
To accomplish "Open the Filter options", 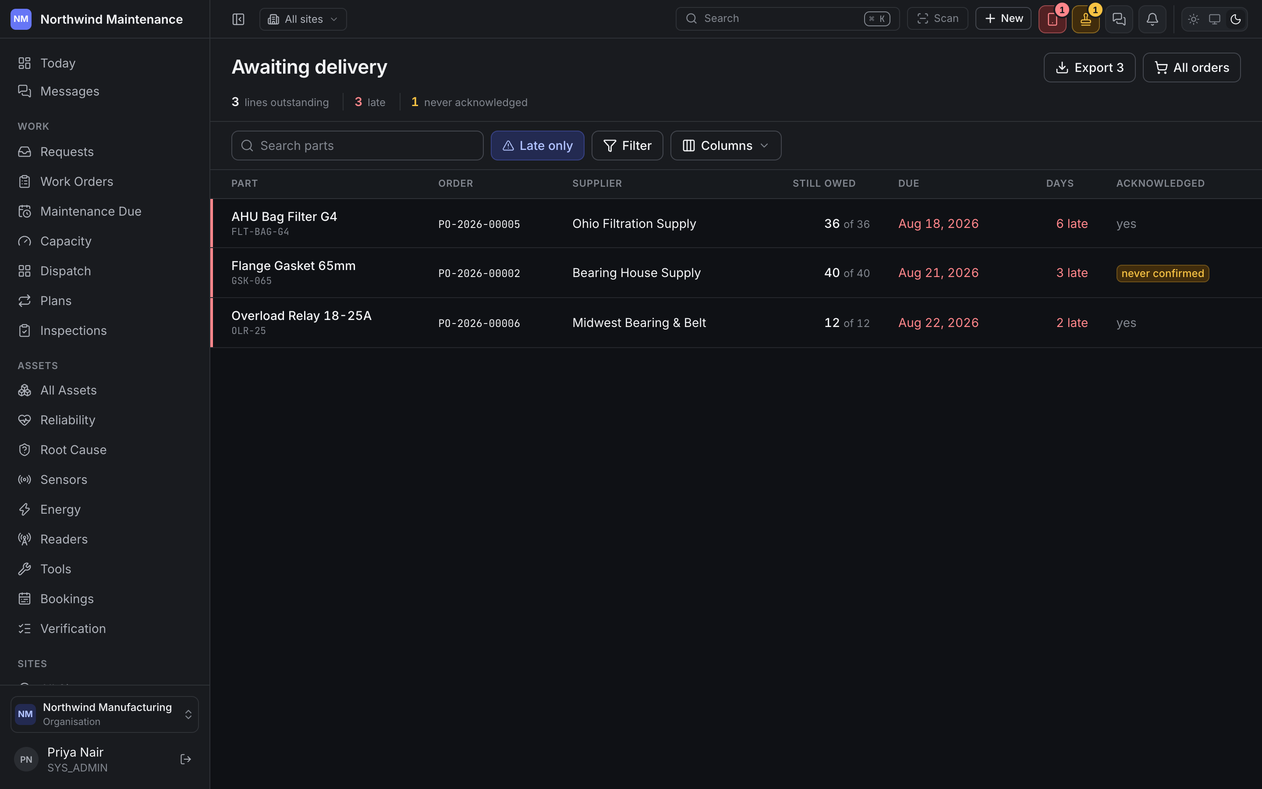I will click(x=627, y=146).
